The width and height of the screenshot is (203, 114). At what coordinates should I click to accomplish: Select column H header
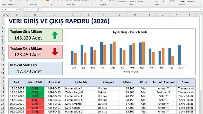pos(135,15)
